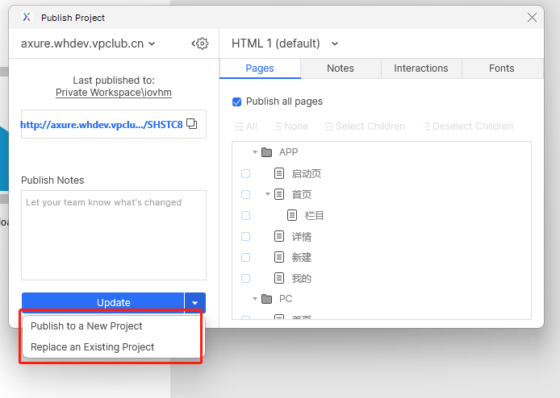The height and width of the screenshot is (398, 560).
Task: Click the 详情 page icon
Action: (x=279, y=236)
